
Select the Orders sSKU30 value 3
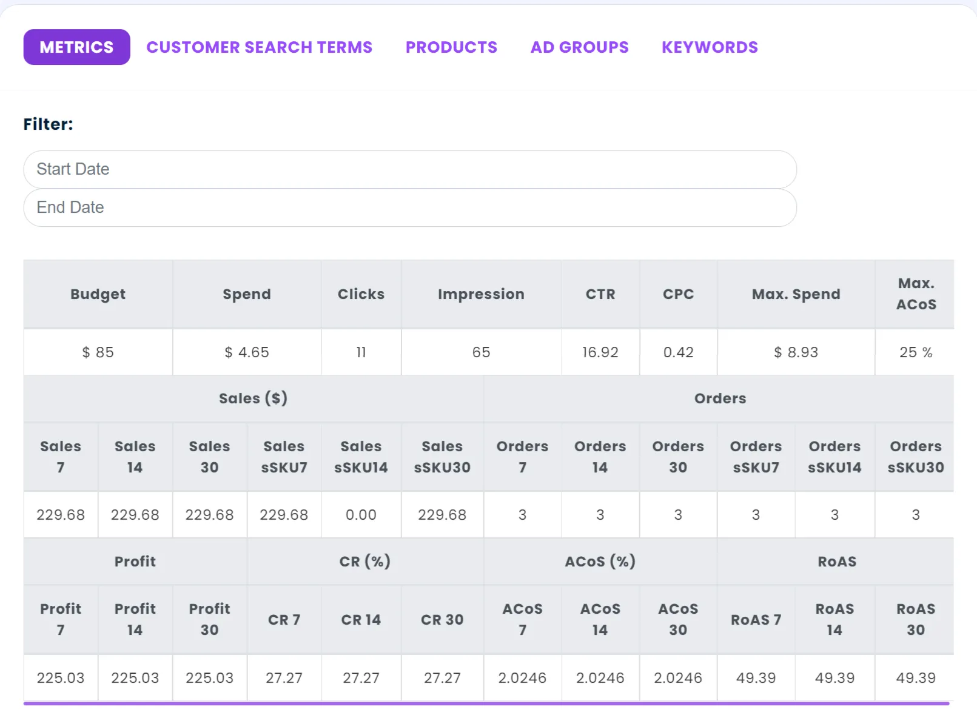pyautogui.click(x=916, y=515)
